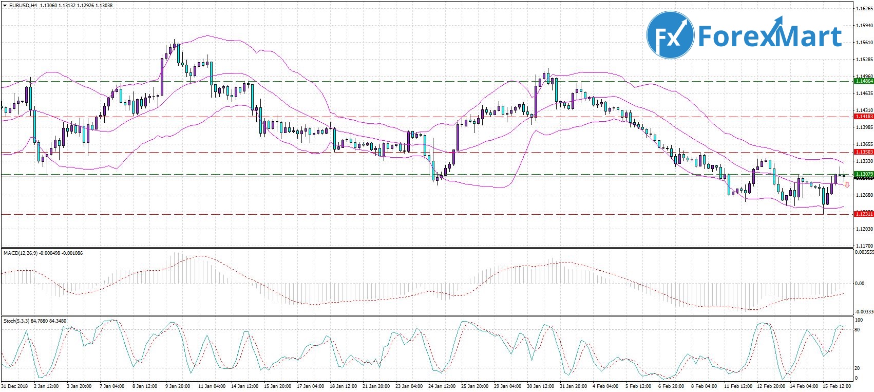Click the 1.15610 price scale value

(864, 43)
